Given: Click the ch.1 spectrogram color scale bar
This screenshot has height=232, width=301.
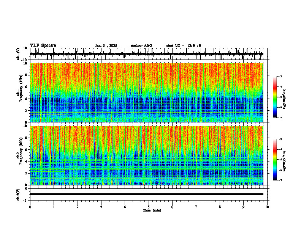Looking at the screenshot, I should (x=275, y=97).
